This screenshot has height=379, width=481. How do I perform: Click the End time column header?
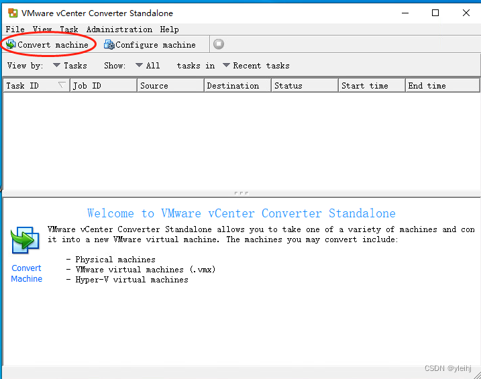(x=443, y=86)
